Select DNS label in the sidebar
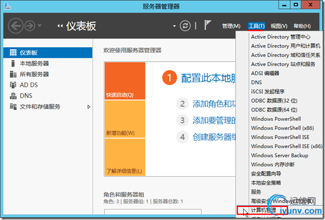The image size is (325, 220). 26,95
